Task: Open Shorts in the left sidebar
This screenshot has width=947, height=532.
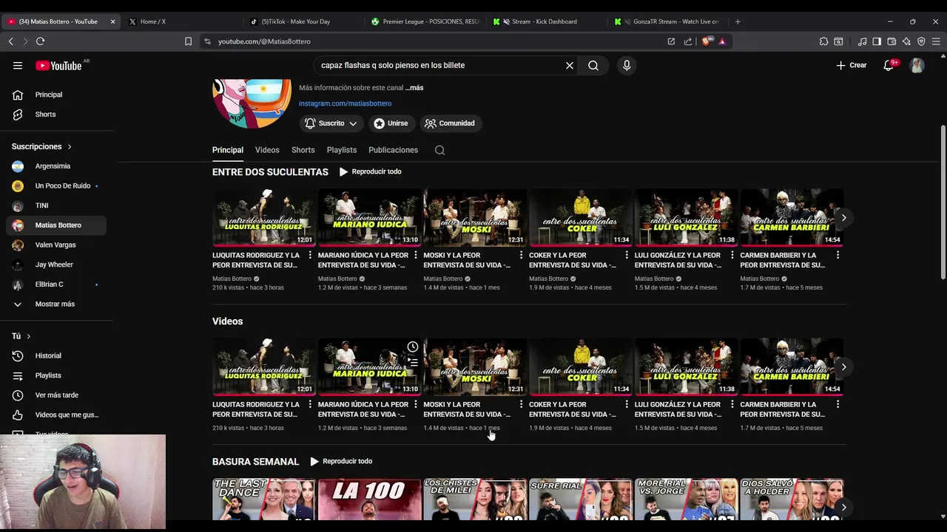Action: coord(56,115)
